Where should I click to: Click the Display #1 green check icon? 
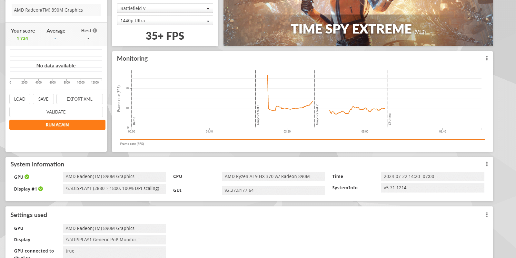tap(41, 189)
